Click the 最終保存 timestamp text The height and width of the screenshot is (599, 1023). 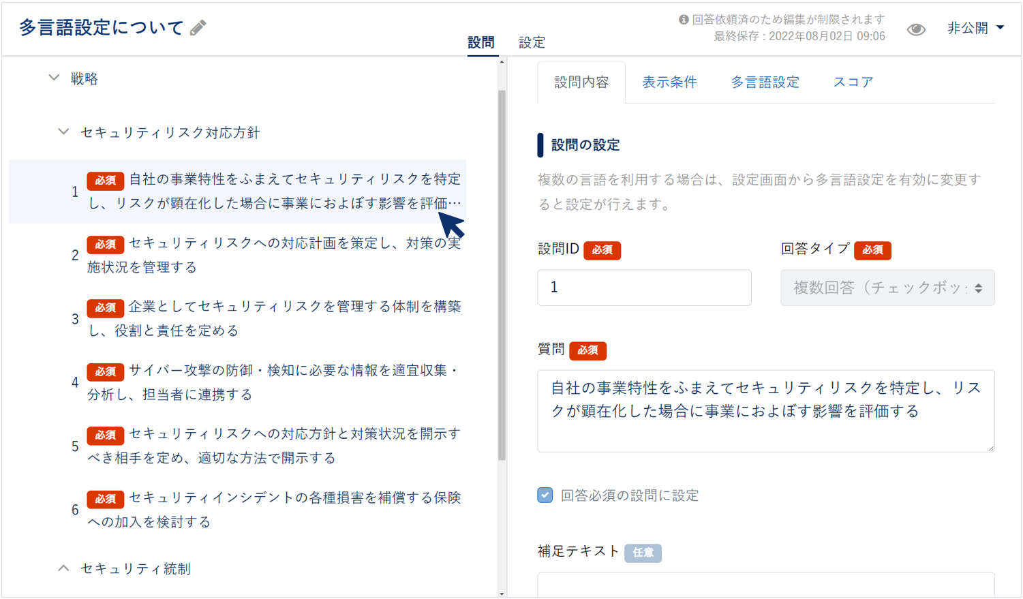click(799, 36)
